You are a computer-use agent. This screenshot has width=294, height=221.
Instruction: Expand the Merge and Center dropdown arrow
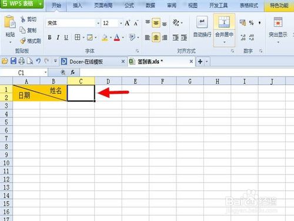(x=225, y=42)
